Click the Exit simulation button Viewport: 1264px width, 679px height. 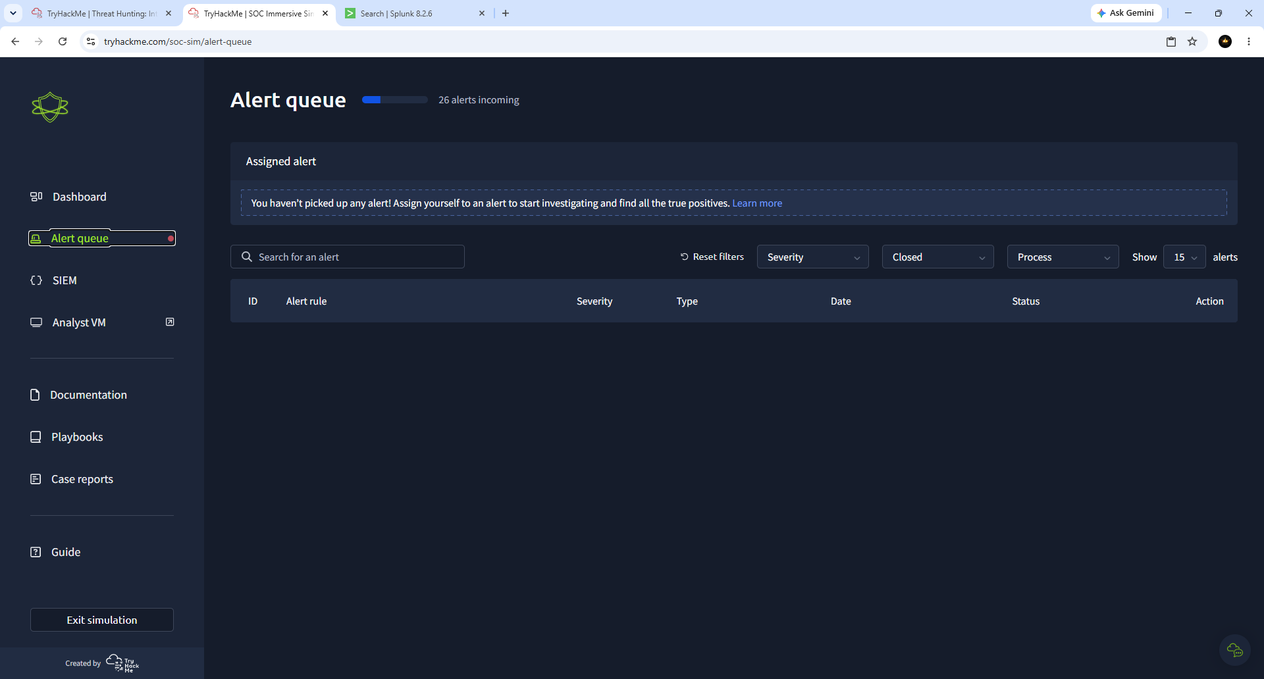pyautogui.click(x=102, y=620)
